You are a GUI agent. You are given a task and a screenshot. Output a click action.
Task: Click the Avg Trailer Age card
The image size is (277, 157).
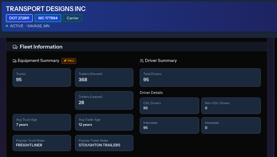tap(104, 122)
